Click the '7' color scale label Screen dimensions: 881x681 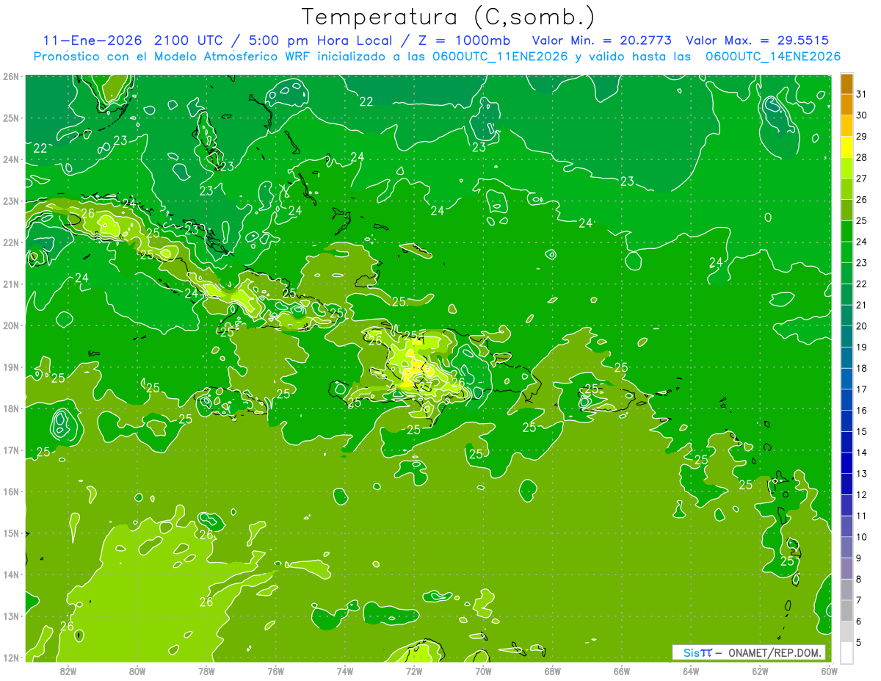pos(859,600)
